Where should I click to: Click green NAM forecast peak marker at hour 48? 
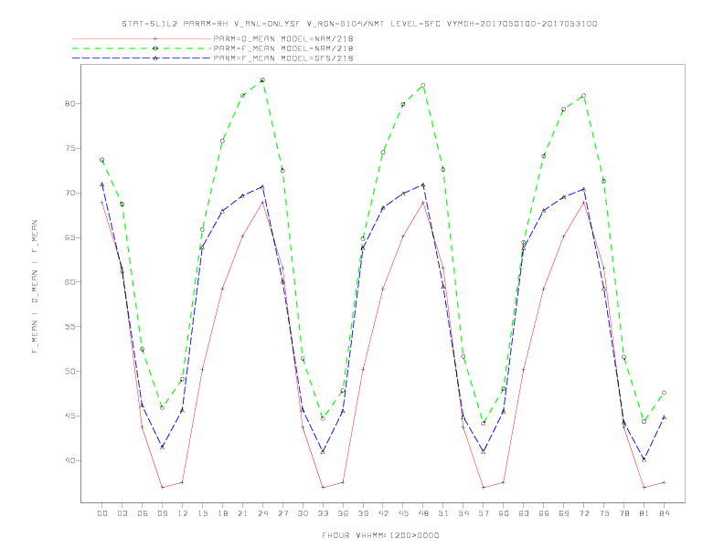pyautogui.click(x=423, y=85)
